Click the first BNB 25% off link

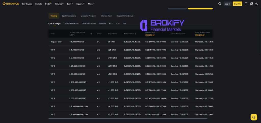pos(150,35)
